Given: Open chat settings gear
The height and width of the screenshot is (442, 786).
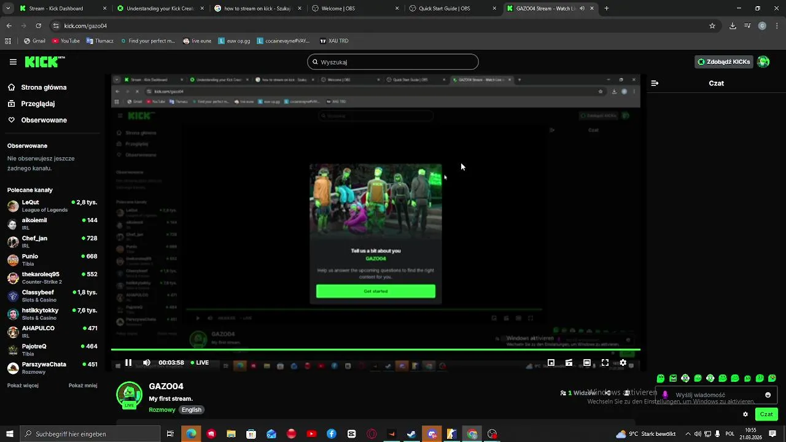Looking at the screenshot, I should tap(745, 414).
